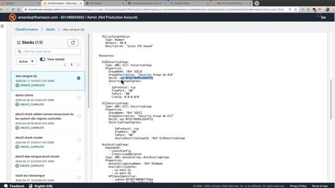Bookmark this page with the star icon

click(x=296, y=9)
